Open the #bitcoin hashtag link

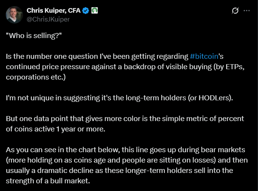tap(204, 56)
